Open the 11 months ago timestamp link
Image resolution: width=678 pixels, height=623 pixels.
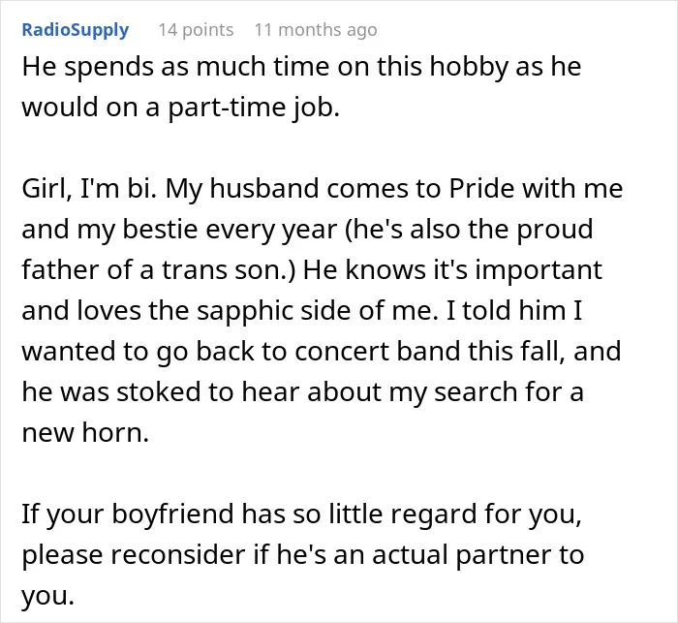316,30
